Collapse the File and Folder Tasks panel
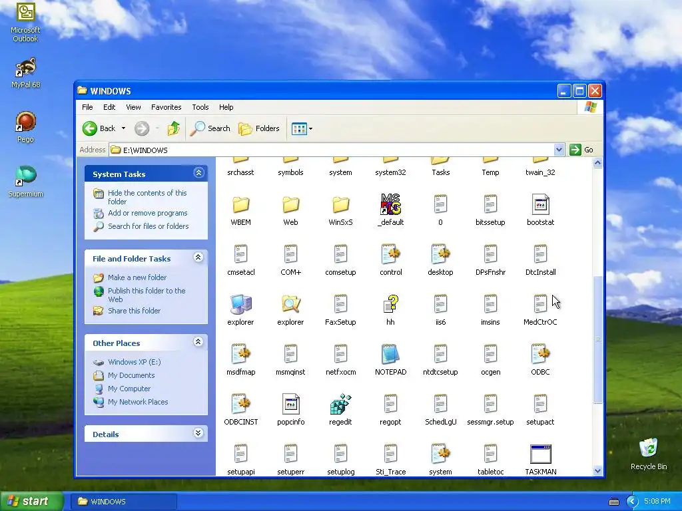682x511 pixels. click(198, 257)
